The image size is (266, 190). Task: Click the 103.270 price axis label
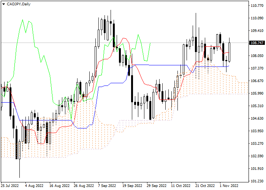[x=257, y=144]
